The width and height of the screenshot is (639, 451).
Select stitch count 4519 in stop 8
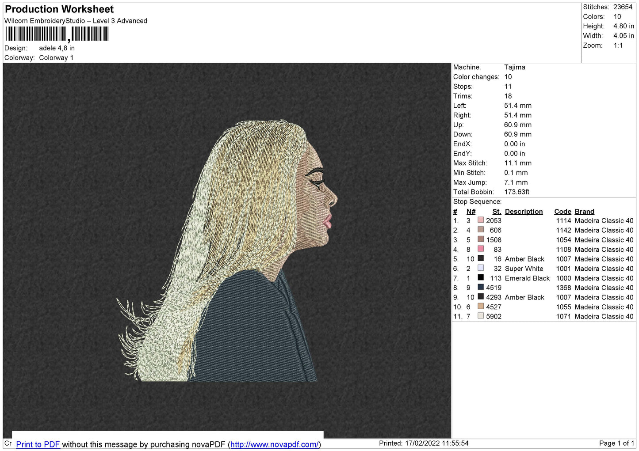(494, 288)
